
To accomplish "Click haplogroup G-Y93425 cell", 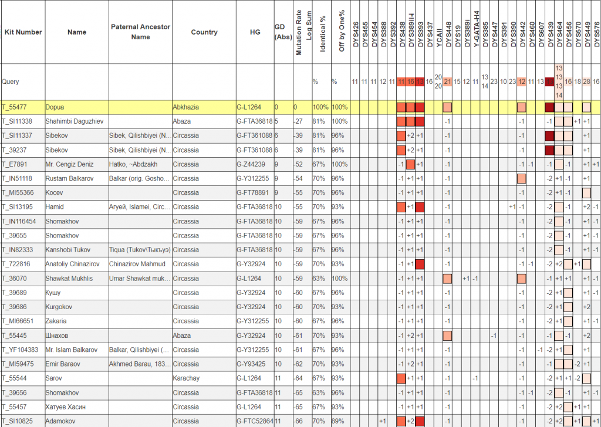I will click(x=255, y=364).
